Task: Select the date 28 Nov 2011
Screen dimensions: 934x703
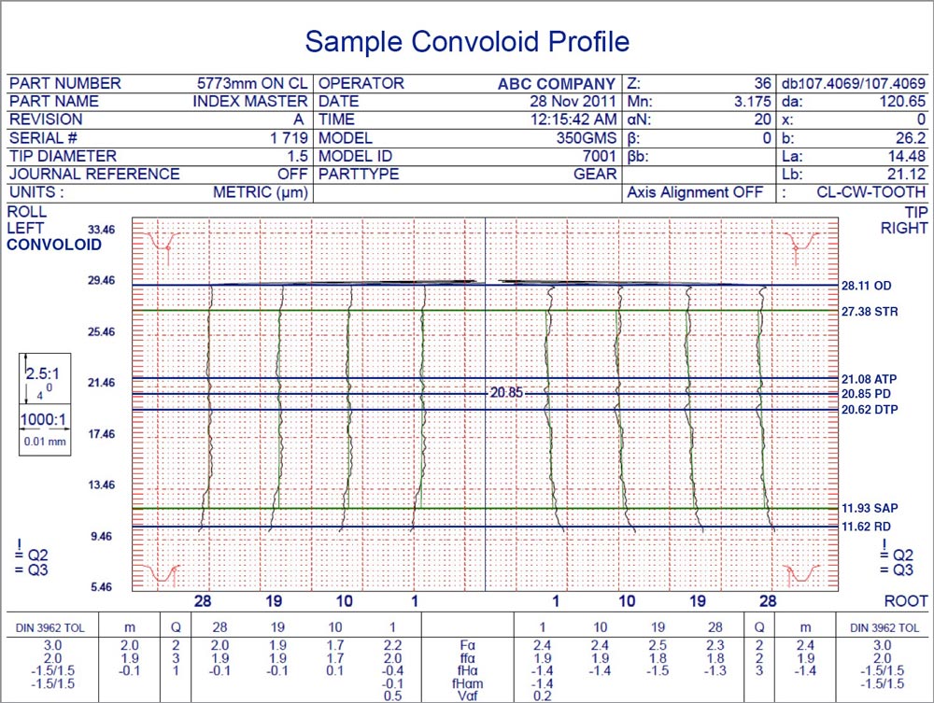Action: pyautogui.click(x=573, y=101)
